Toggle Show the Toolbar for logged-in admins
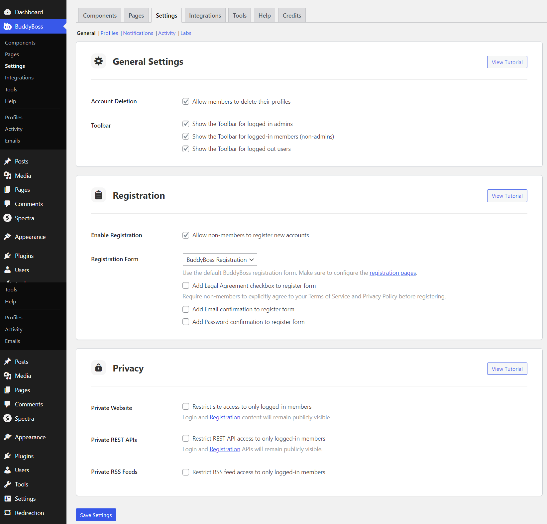The height and width of the screenshot is (524, 547). (186, 124)
